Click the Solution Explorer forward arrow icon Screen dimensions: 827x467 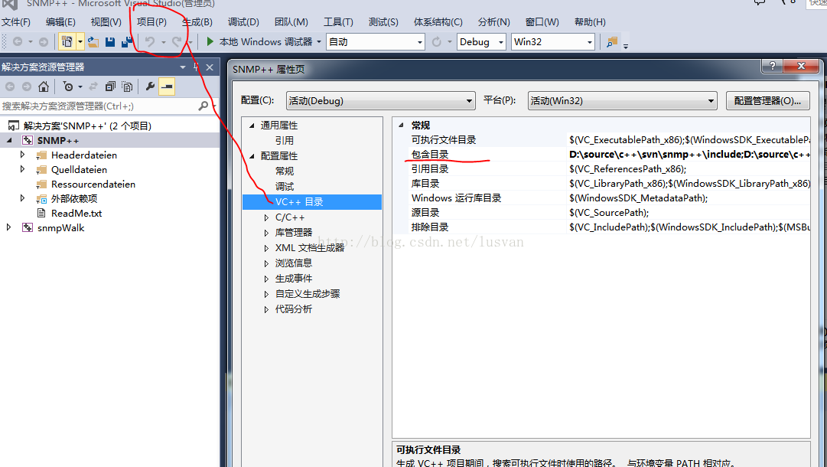pyautogui.click(x=26, y=87)
